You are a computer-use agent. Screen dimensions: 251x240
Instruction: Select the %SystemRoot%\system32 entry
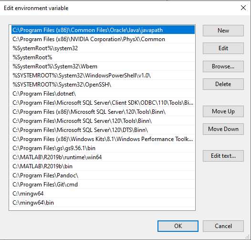coord(103,48)
